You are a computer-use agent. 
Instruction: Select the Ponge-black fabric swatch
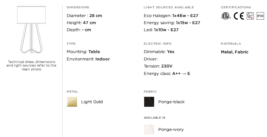(149, 102)
